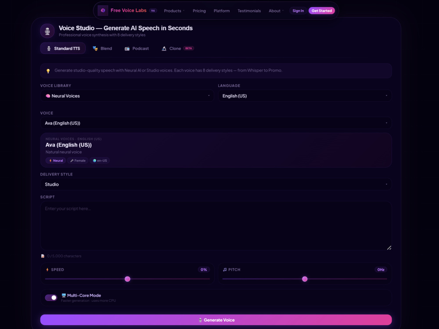Click the Get Started button
The width and height of the screenshot is (439, 329).
[x=322, y=11]
